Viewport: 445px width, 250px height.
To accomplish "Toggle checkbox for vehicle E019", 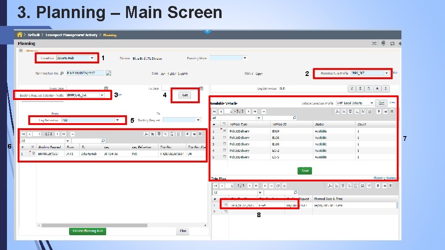I will click(224, 131).
